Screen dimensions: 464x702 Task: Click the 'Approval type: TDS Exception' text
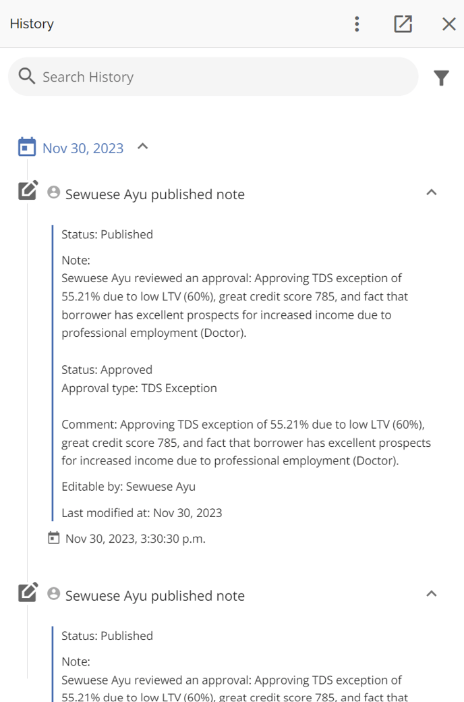(x=139, y=388)
